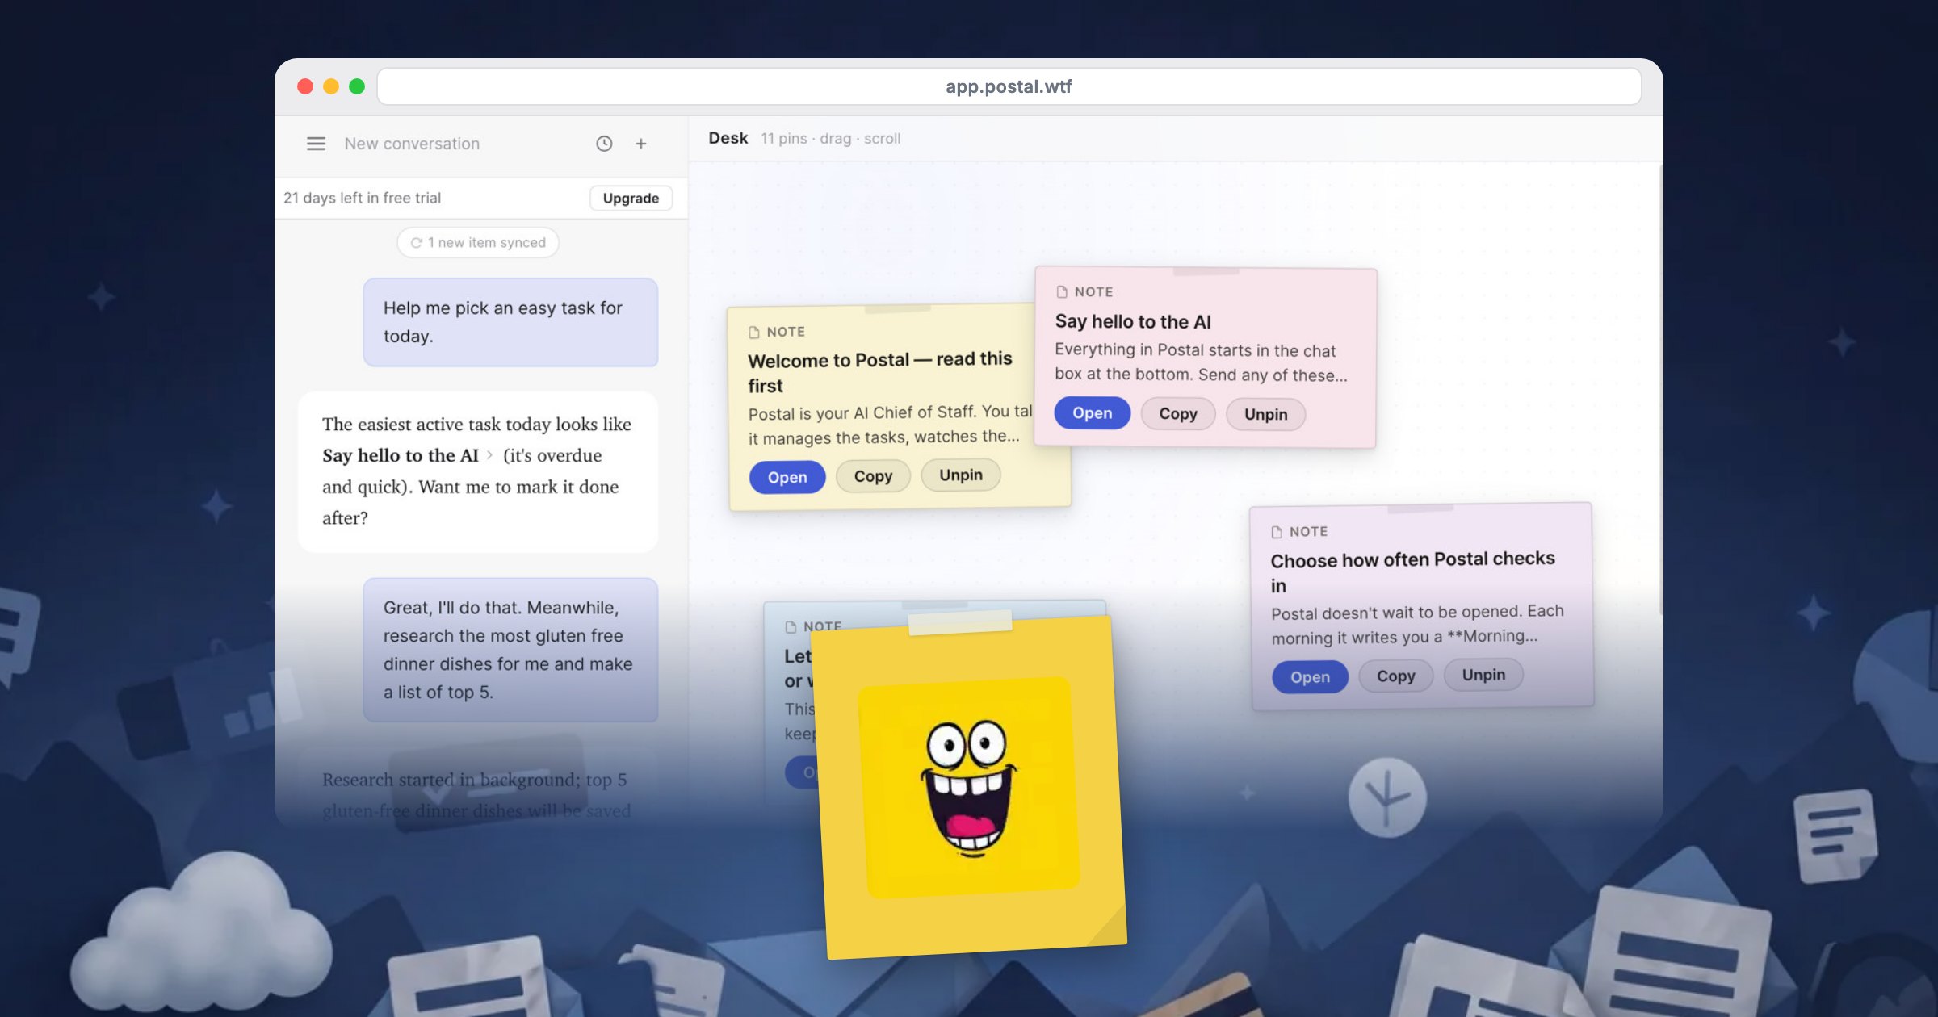This screenshot has height=1017, width=1938.
Task: Click the app.postal.wtf address bar
Action: point(1009,86)
